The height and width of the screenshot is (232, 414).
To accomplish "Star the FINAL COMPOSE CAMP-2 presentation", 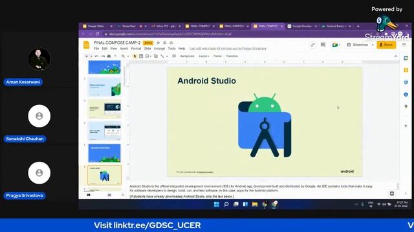I will click(x=158, y=43).
